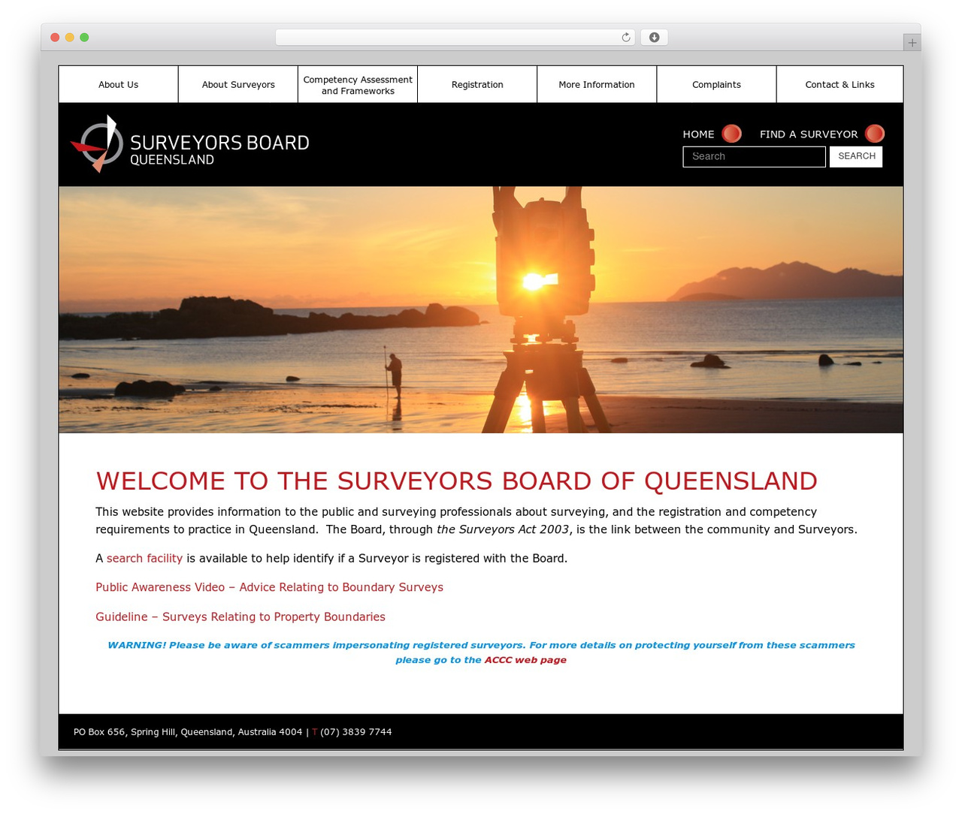The image size is (962, 814).
Task: Click the PO Box 656 address text
Action: point(188,732)
